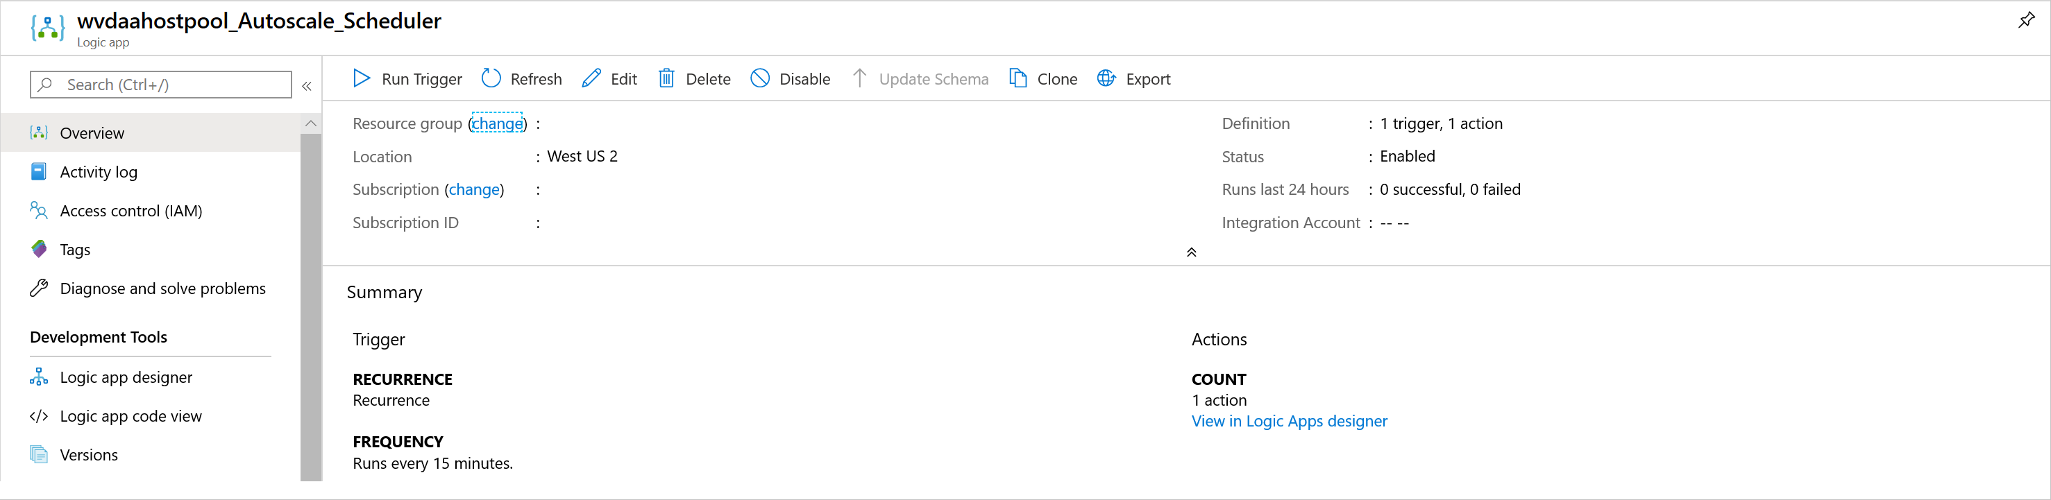The width and height of the screenshot is (2051, 500).
Task: Click View in Logic Apps designer link
Action: click(1289, 422)
